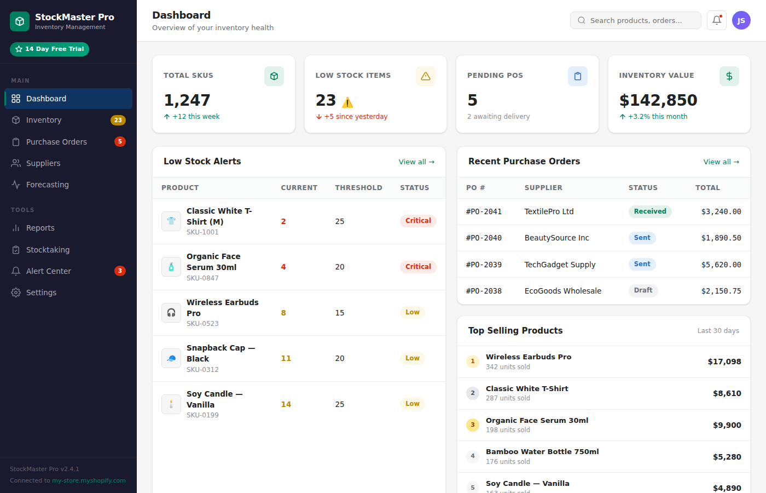Click the search products input field
The height and width of the screenshot is (493, 766).
(635, 20)
